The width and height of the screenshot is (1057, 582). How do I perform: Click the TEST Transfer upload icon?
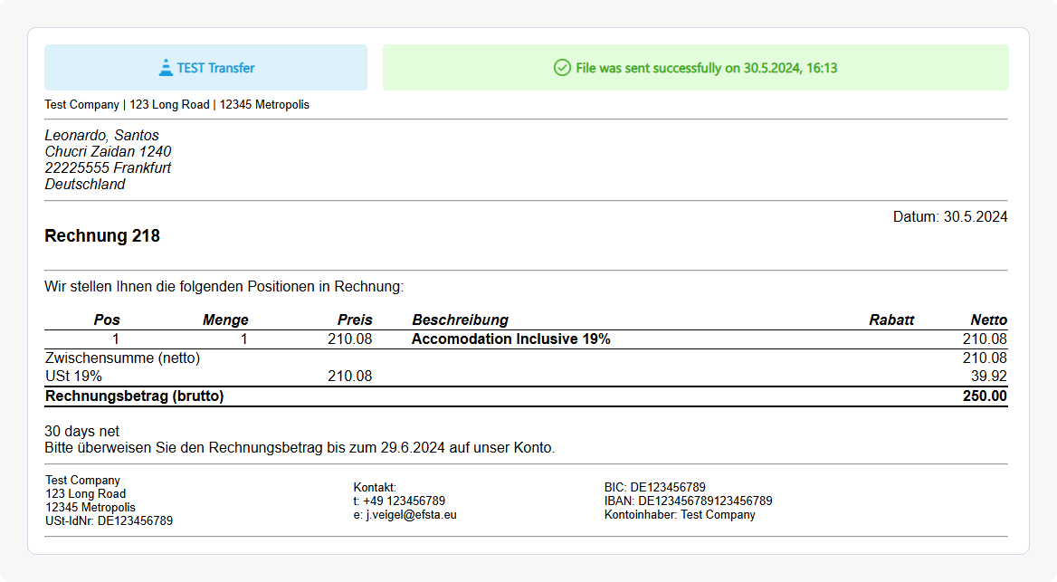click(167, 66)
